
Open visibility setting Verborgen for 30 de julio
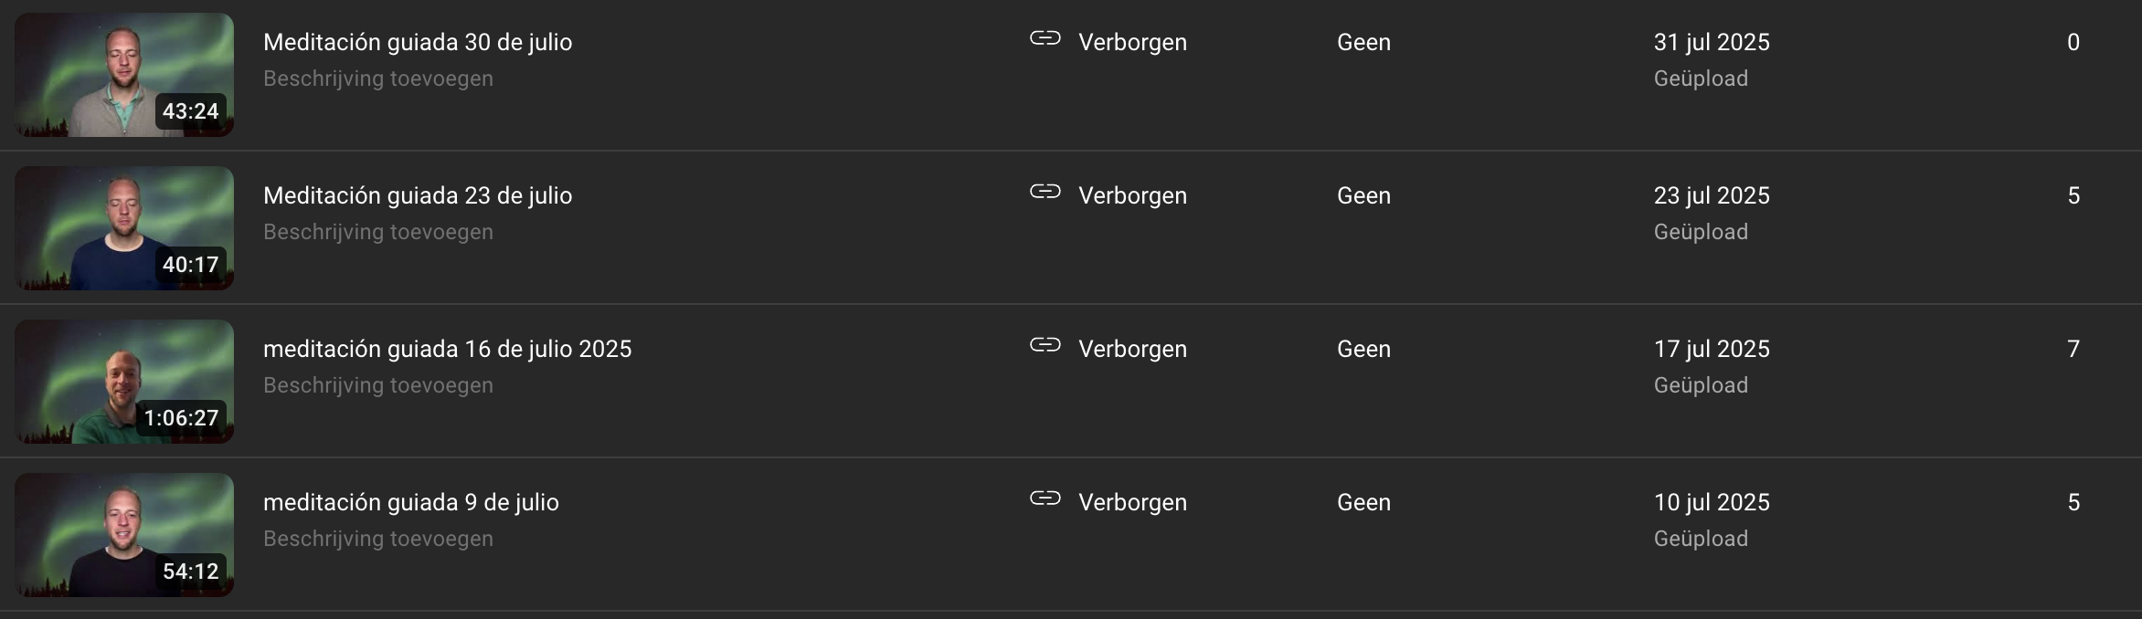tap(1132, 42)
